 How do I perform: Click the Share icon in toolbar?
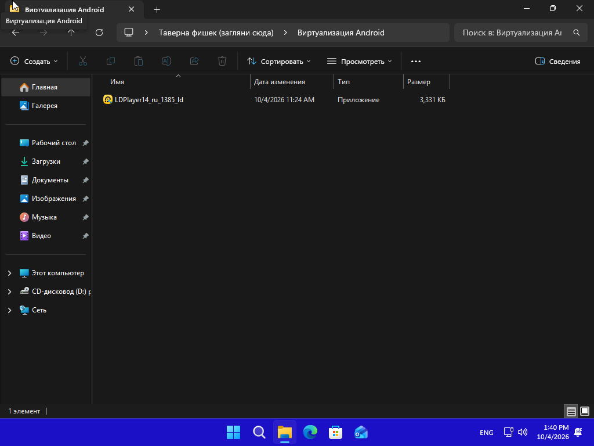194,61
